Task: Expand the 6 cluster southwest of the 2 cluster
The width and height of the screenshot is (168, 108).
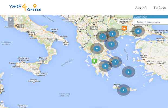Action: [97, 49]
